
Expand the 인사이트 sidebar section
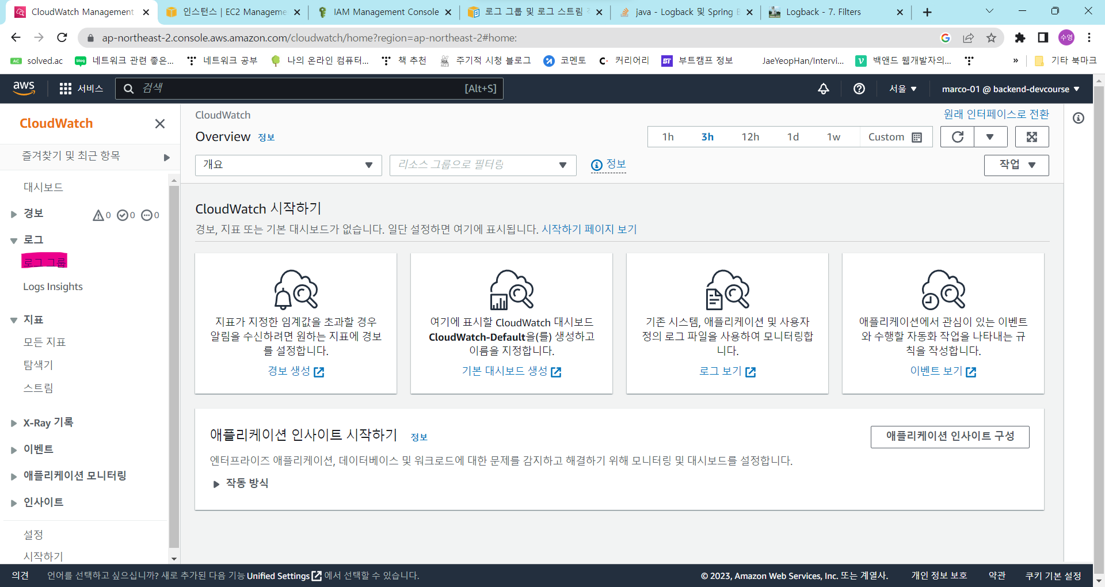(x=14, y=503)
